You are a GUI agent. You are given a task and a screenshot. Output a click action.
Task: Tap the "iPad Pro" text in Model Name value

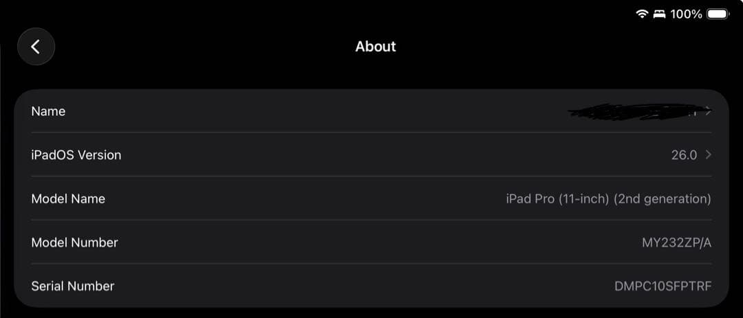[530, 199]
